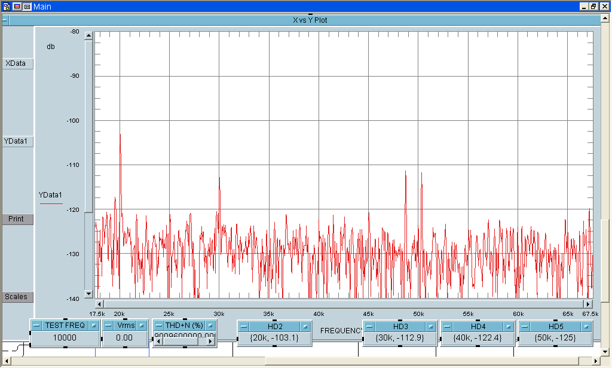Click the third icon left of Main title
Image resolution: width=612 pixels, height=368 pixels.
(27, 6)
